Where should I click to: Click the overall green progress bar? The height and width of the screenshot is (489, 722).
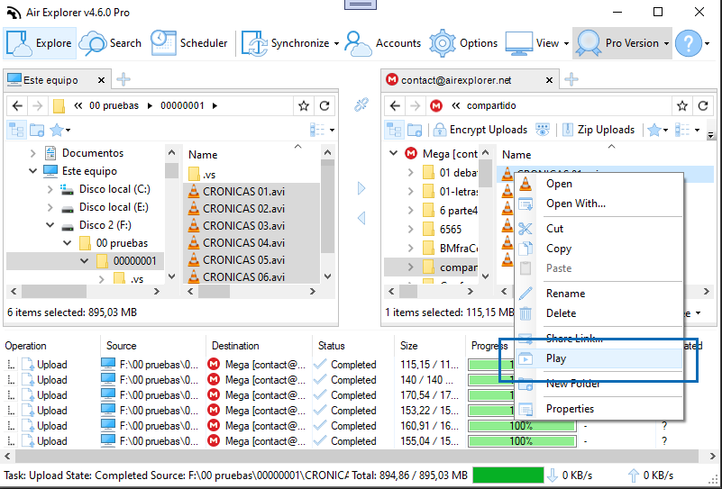[x=508, y=475]
